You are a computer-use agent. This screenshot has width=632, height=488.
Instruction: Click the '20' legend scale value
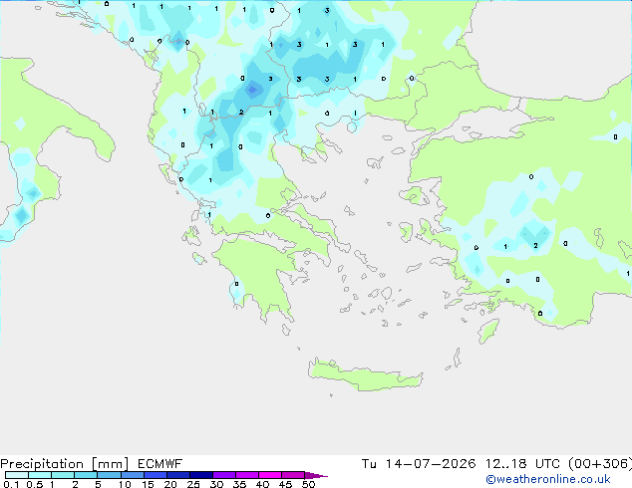170,484
